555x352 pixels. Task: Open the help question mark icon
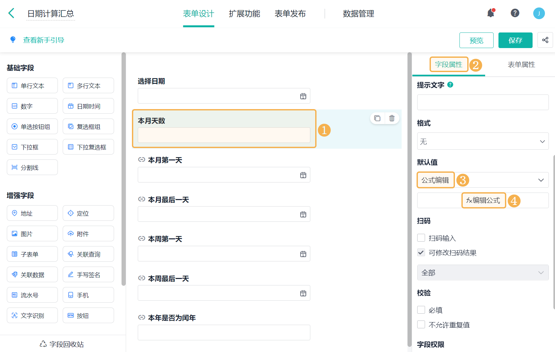pyautogui.click(x=515, y=13)
